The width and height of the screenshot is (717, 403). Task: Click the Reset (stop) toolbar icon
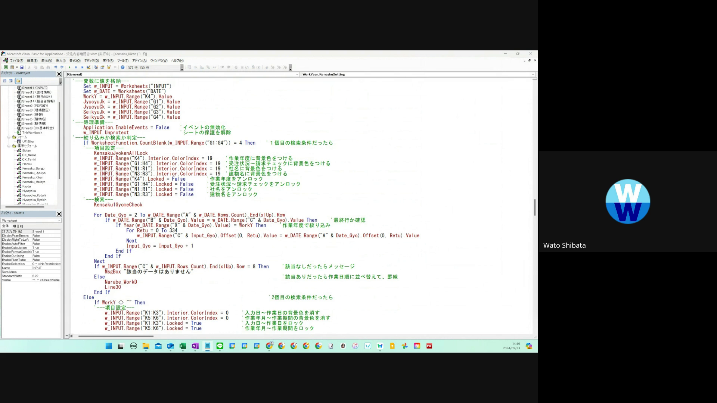point(82,68)
